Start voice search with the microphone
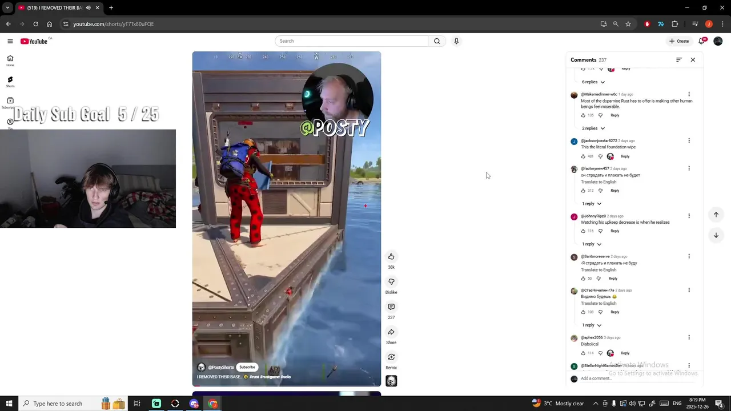Screen dimensions: 731x411 pos(456,41)
